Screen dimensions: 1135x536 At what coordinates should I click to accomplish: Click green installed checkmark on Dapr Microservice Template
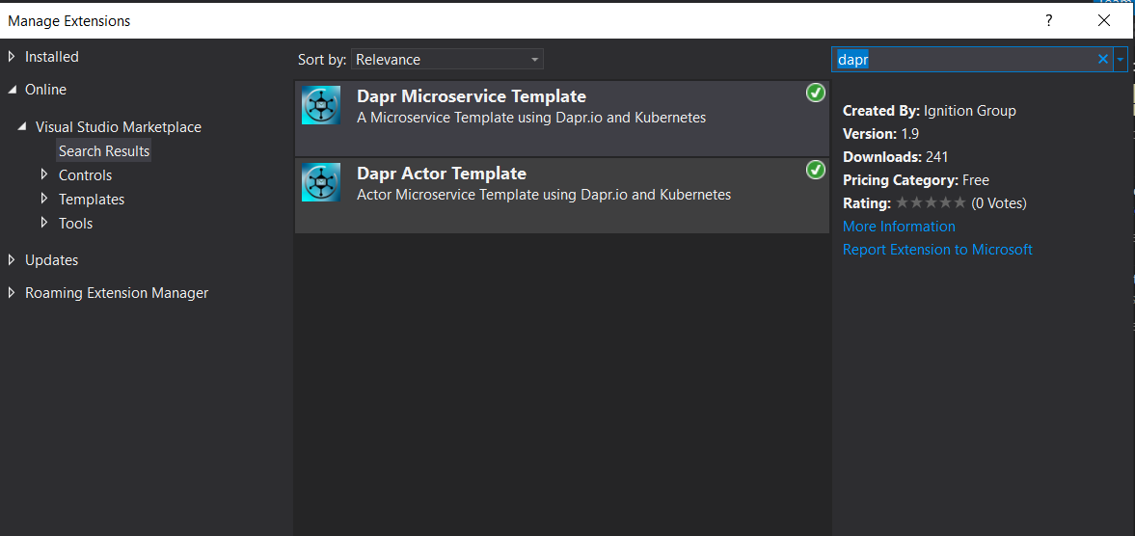816,93
